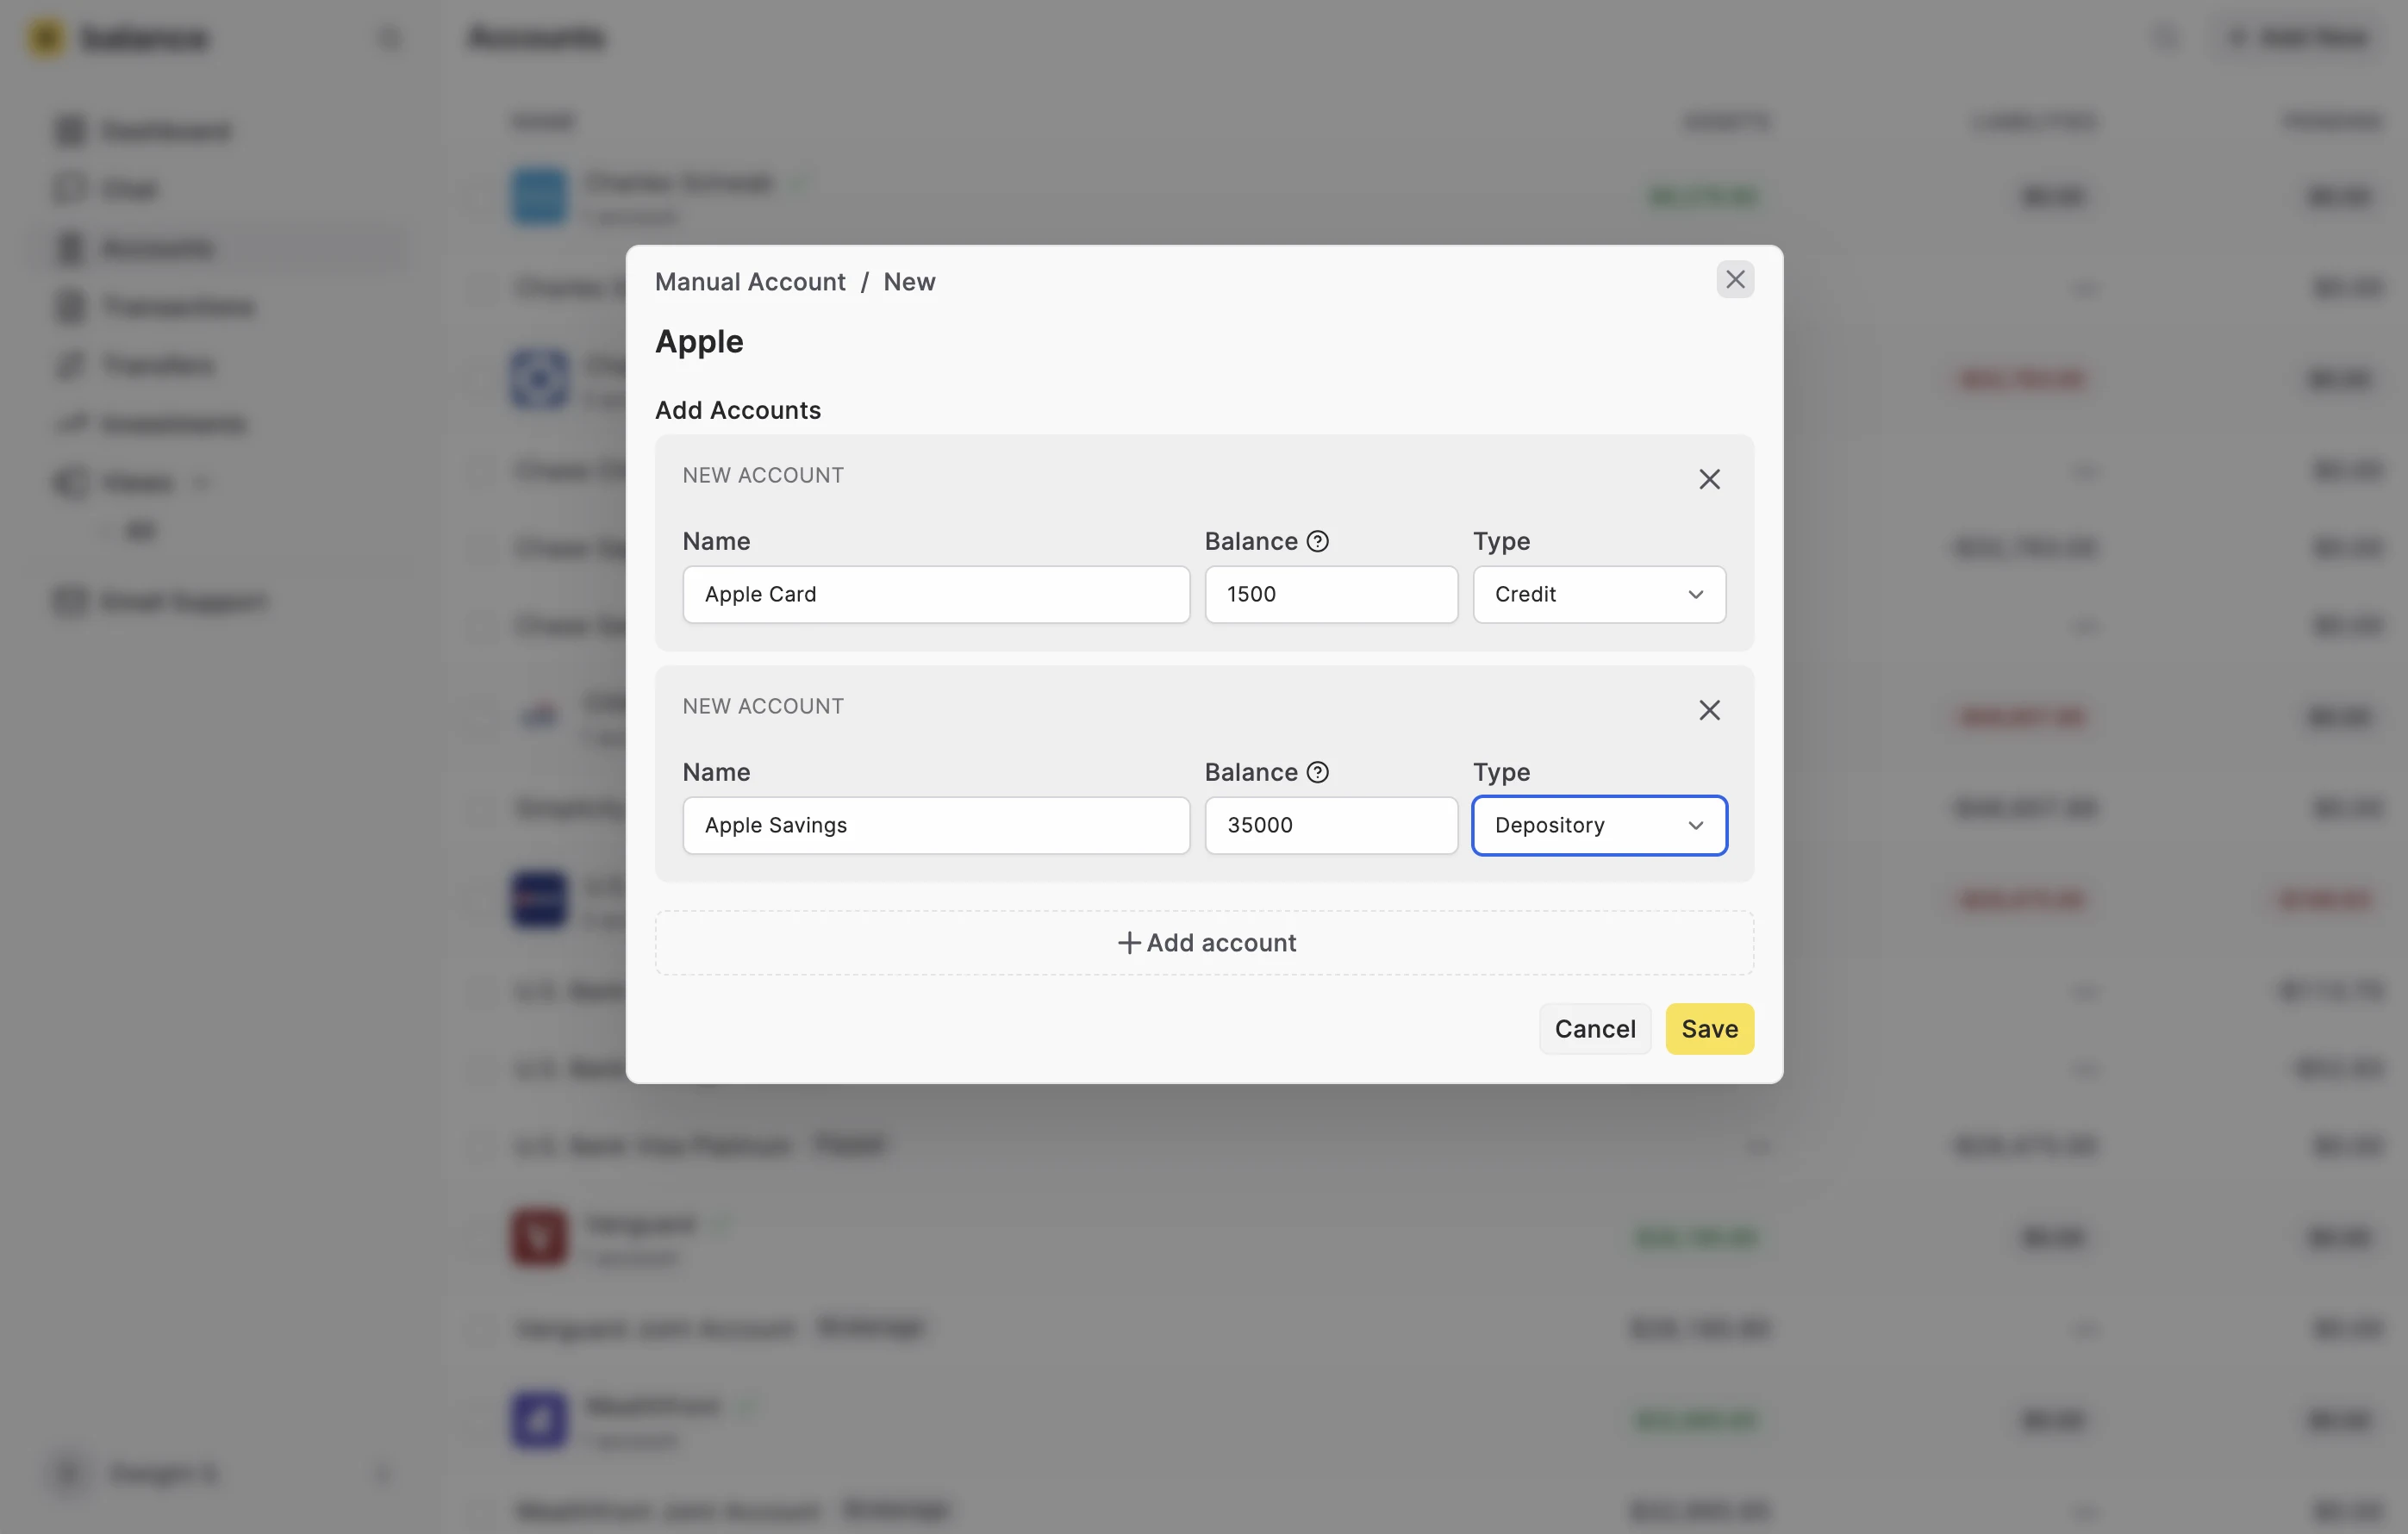2408x1534 pixels.
Task: Open the Credit type dropdown
Action: point(1599,594)
